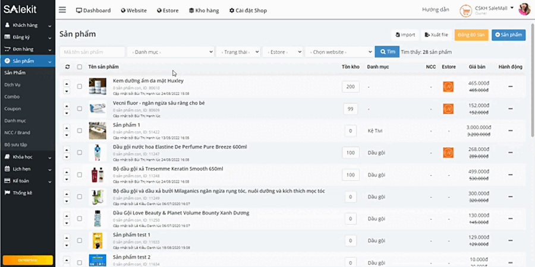Click the Thống kê sidebar chart icon
The width and height of the screenshot is (535, 267).
[x=8, y=193]
